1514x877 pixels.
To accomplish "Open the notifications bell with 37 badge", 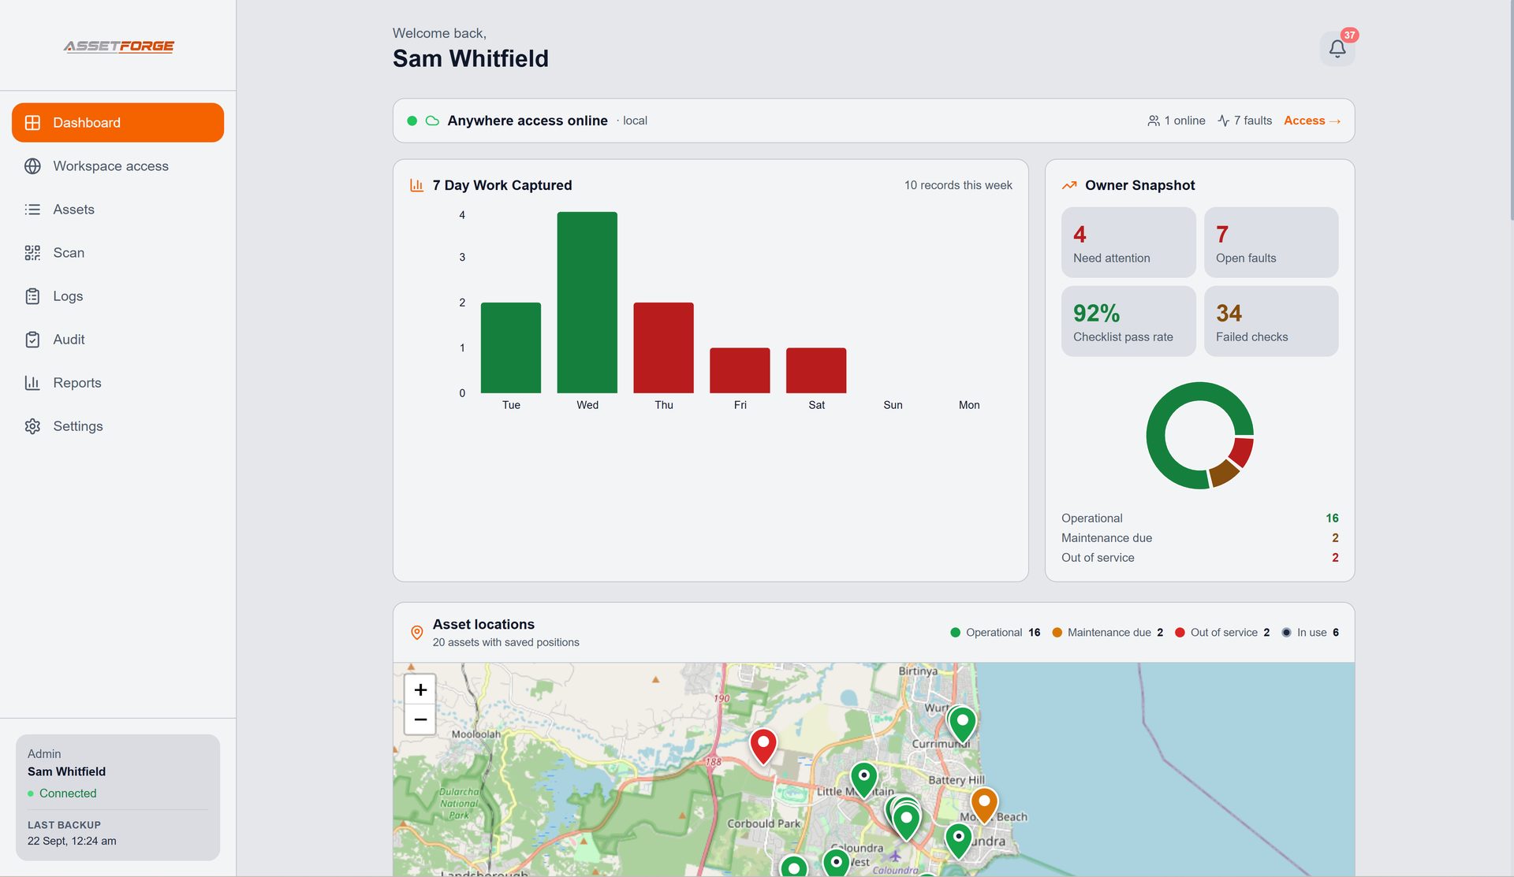I will point(1337,48).
